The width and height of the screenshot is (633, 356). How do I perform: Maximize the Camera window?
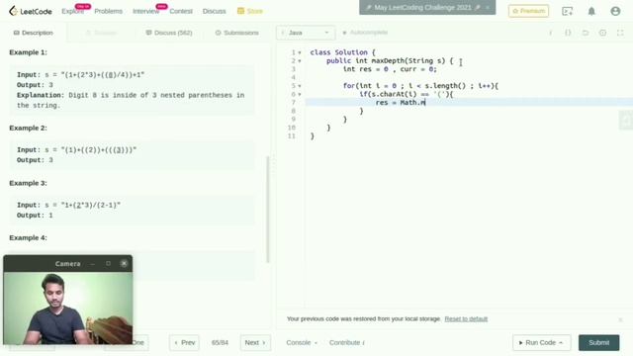[x=108, y=264]
